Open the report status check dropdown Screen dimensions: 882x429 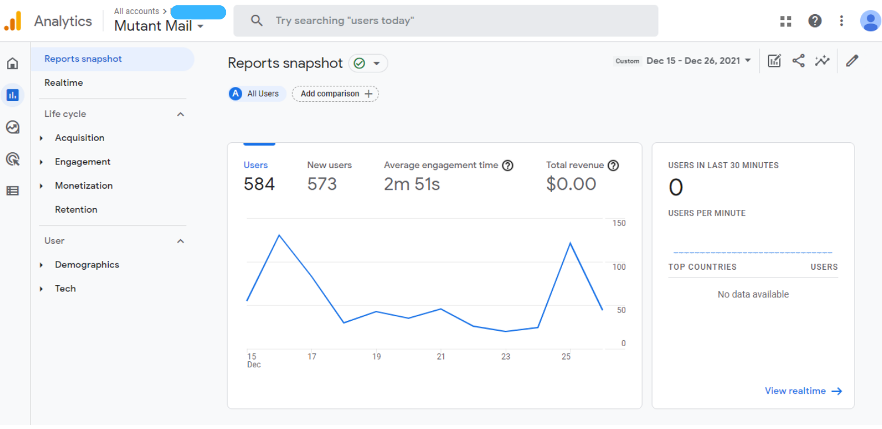(368, 63)
